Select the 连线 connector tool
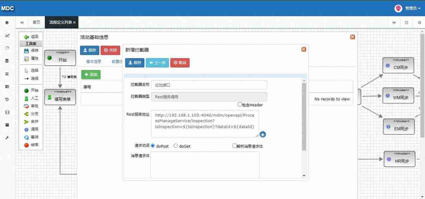The image size is (425, 199). tap(31, 78)
